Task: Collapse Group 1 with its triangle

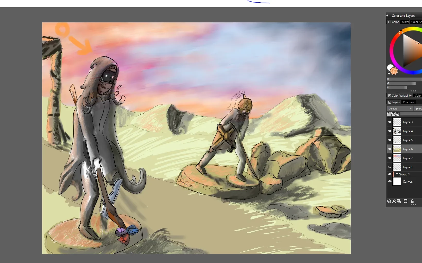Action: coord(397,174)
